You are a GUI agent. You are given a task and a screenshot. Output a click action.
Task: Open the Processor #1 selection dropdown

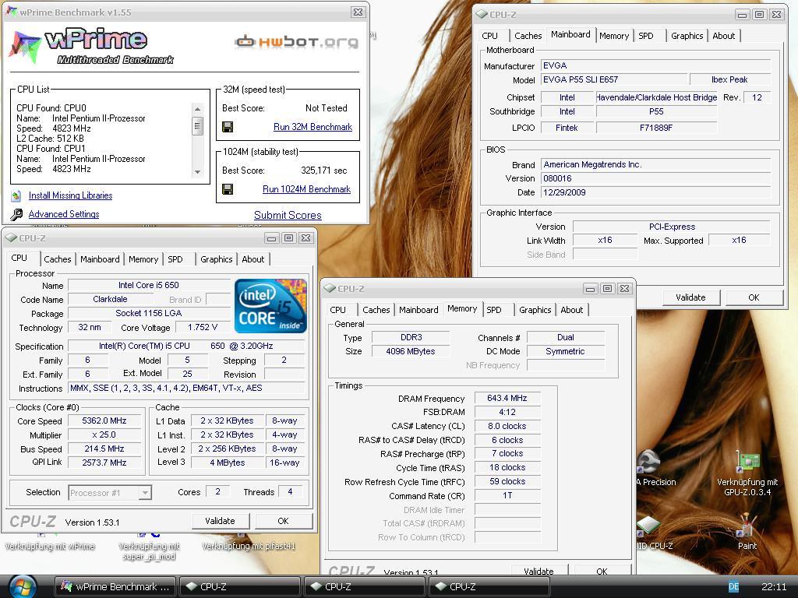click(146, 492)
